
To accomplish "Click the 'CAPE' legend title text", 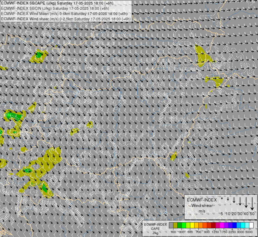I will tap(155, 229).
